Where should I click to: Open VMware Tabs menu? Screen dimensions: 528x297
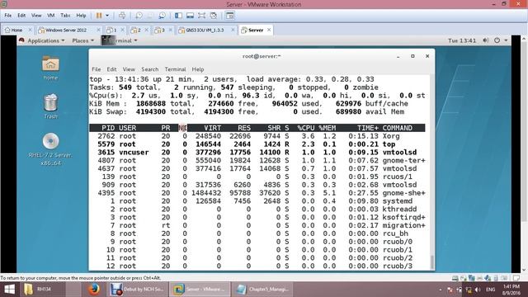pyautogui.click(x=65, y=16)
